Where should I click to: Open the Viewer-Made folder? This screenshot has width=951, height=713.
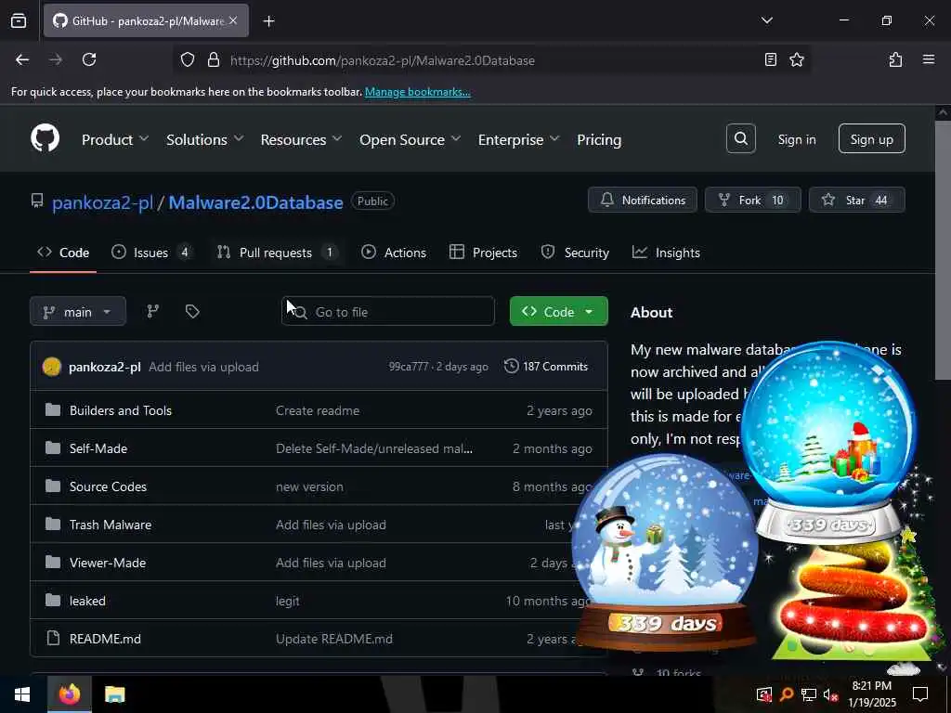[x=108, y=563]
